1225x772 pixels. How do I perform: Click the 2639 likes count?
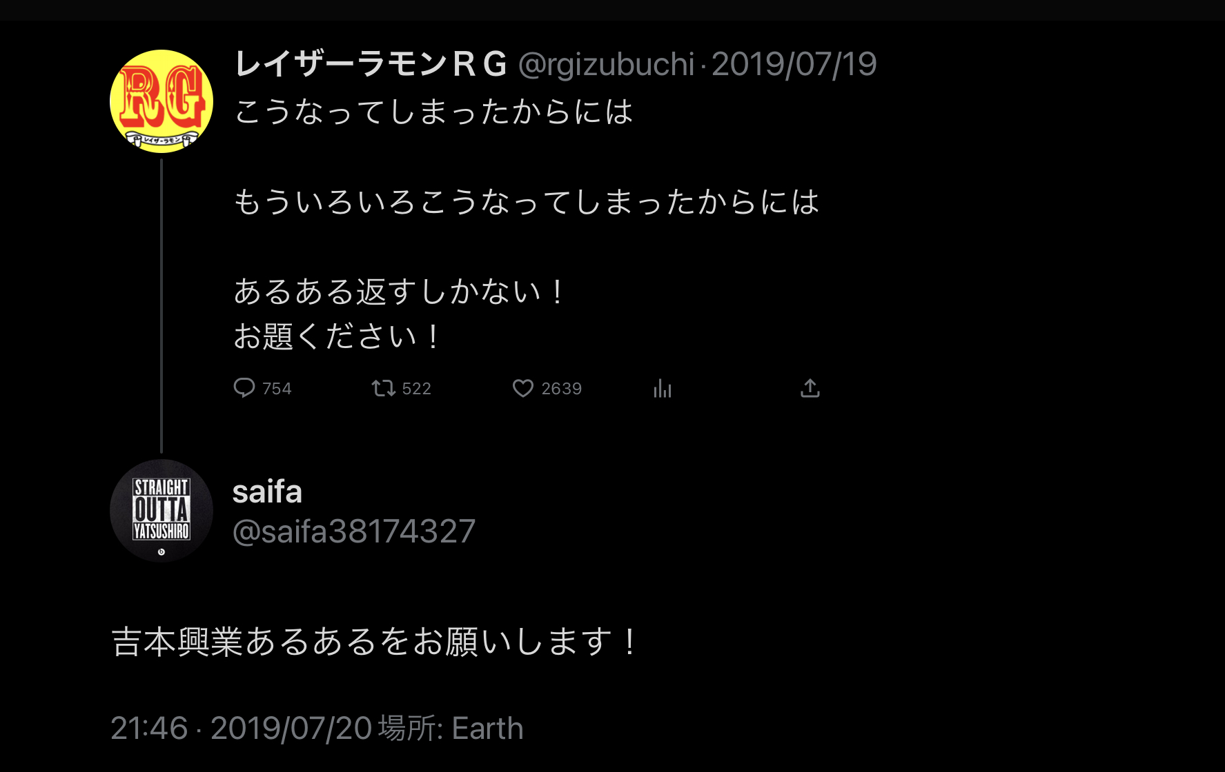[561, 389]
